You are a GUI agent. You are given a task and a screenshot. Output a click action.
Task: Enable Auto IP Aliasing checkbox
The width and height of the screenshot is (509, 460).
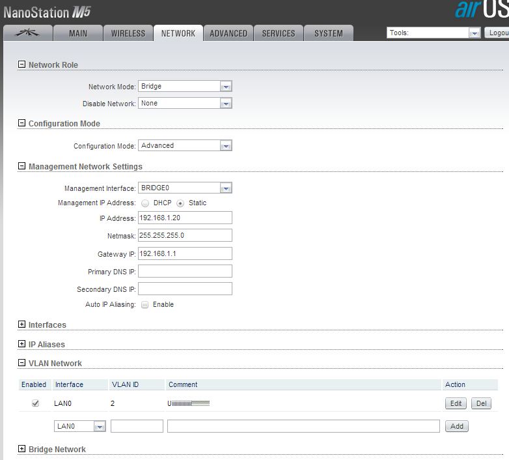coord(145,305)
